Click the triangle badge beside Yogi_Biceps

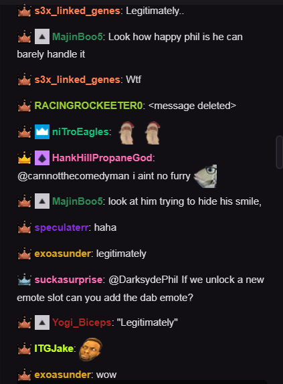point(42,322)
